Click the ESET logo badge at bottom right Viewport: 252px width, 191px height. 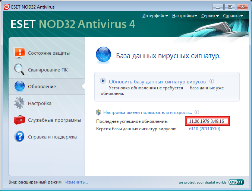(236, 182)
